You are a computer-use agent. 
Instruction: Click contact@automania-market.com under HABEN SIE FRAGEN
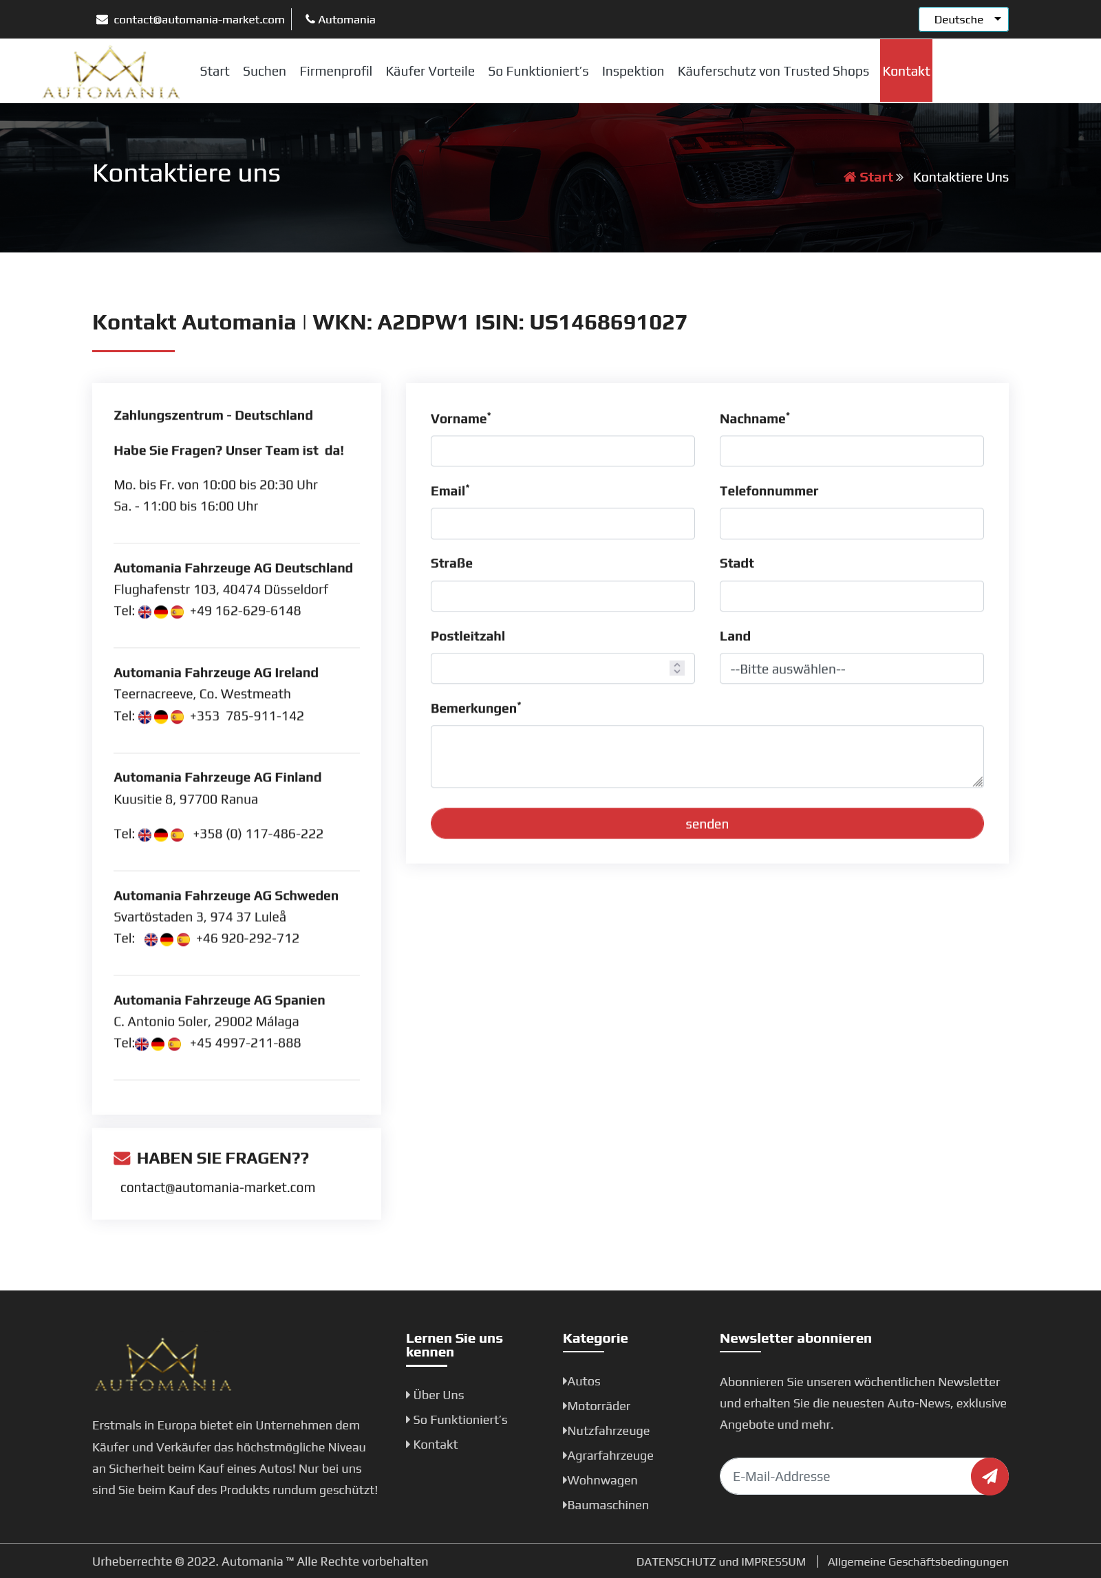(x=217, y=1187)
